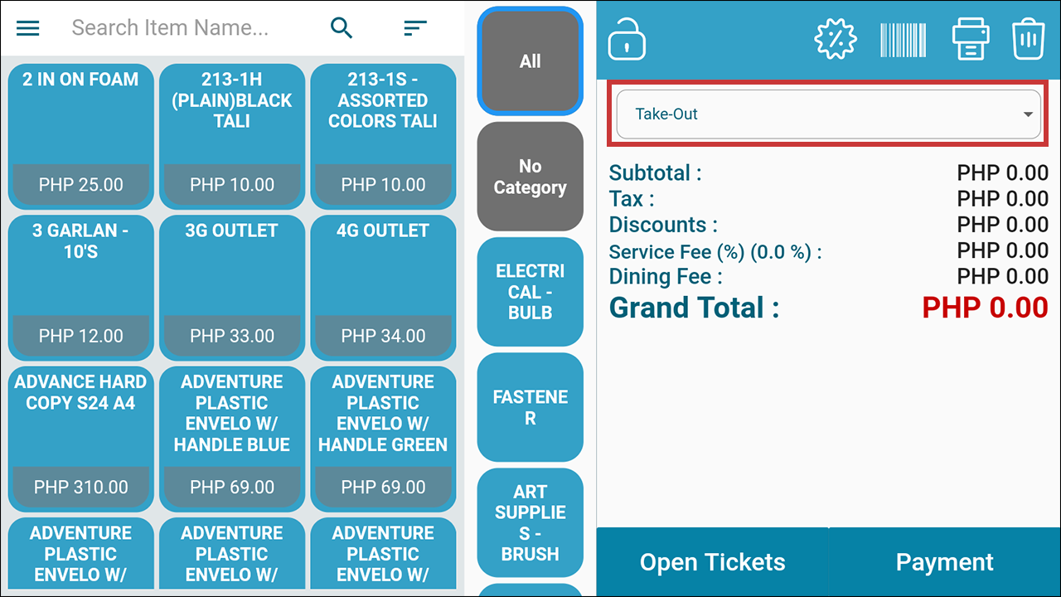Open the discount percent badge icon
Image resolution: width=1061 pixels, height=597 pixels.
pos(836,40)
